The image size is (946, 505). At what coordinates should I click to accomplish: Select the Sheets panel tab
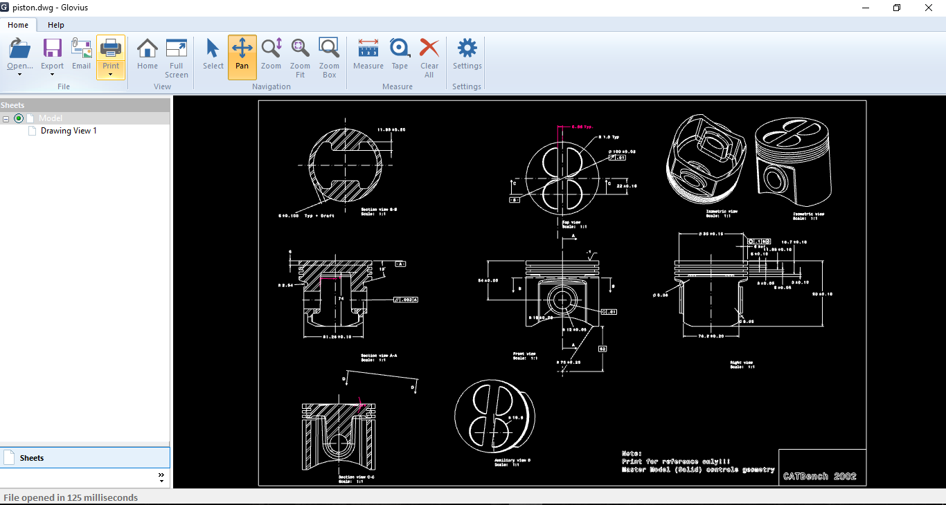click(32, 457)
